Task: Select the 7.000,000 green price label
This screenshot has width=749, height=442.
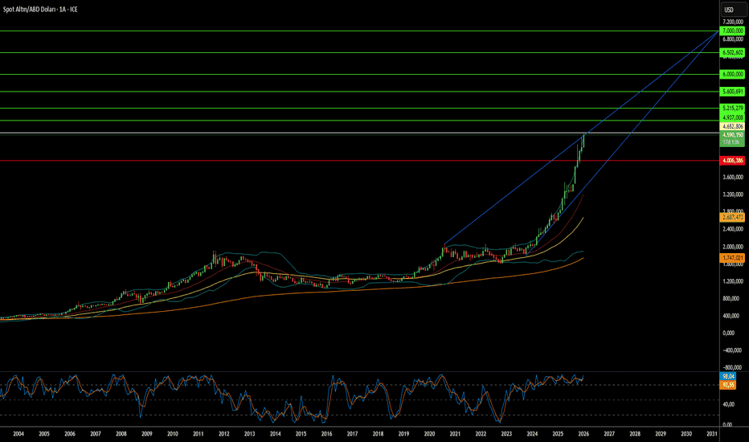Action: pos(732,31)
